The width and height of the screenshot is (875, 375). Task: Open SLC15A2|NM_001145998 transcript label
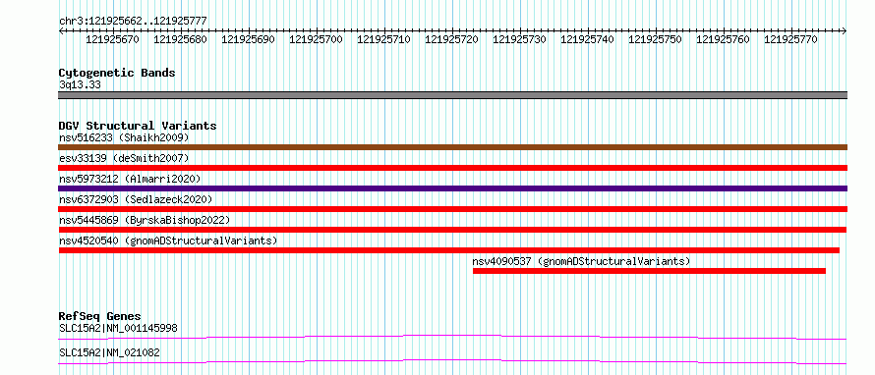pos(118,328)
